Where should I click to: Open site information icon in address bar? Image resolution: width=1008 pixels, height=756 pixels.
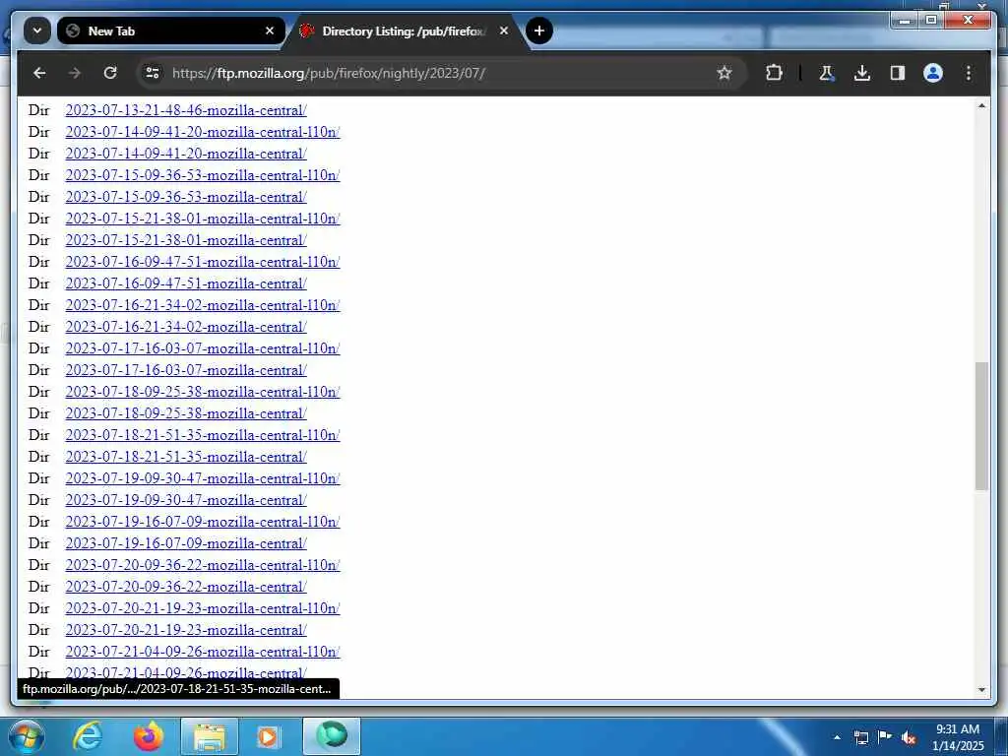click(x=153, y=73)
